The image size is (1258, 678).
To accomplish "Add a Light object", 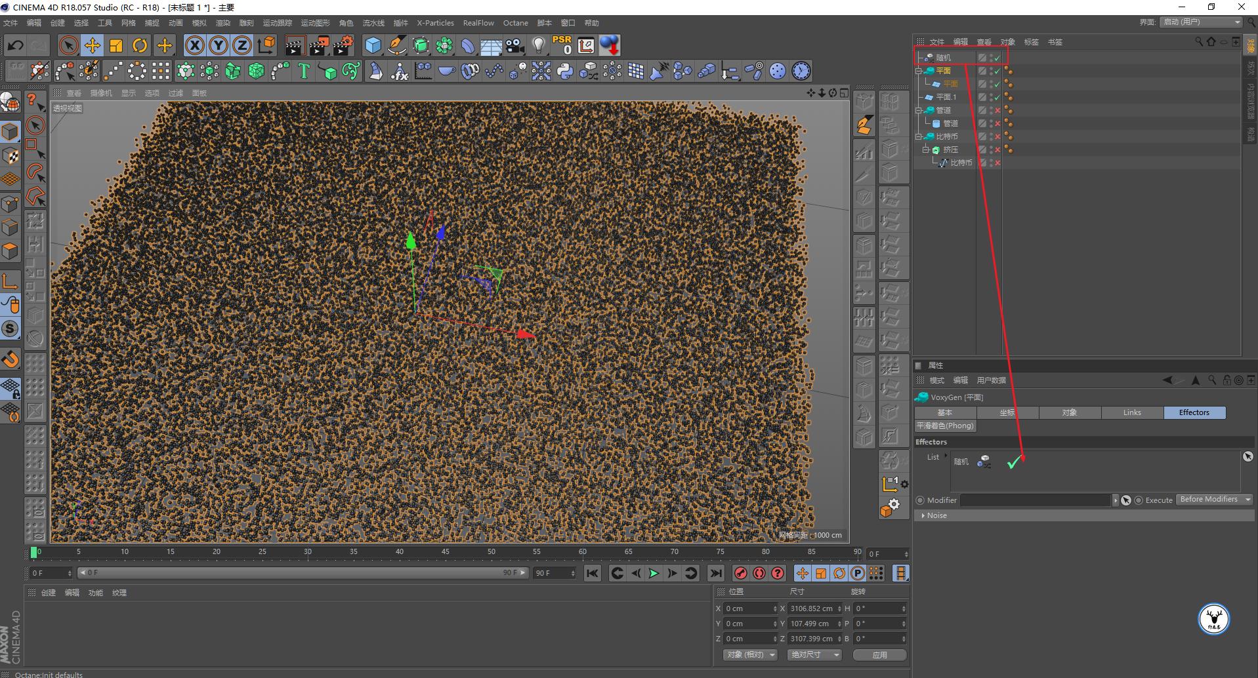I will (538, 45).
